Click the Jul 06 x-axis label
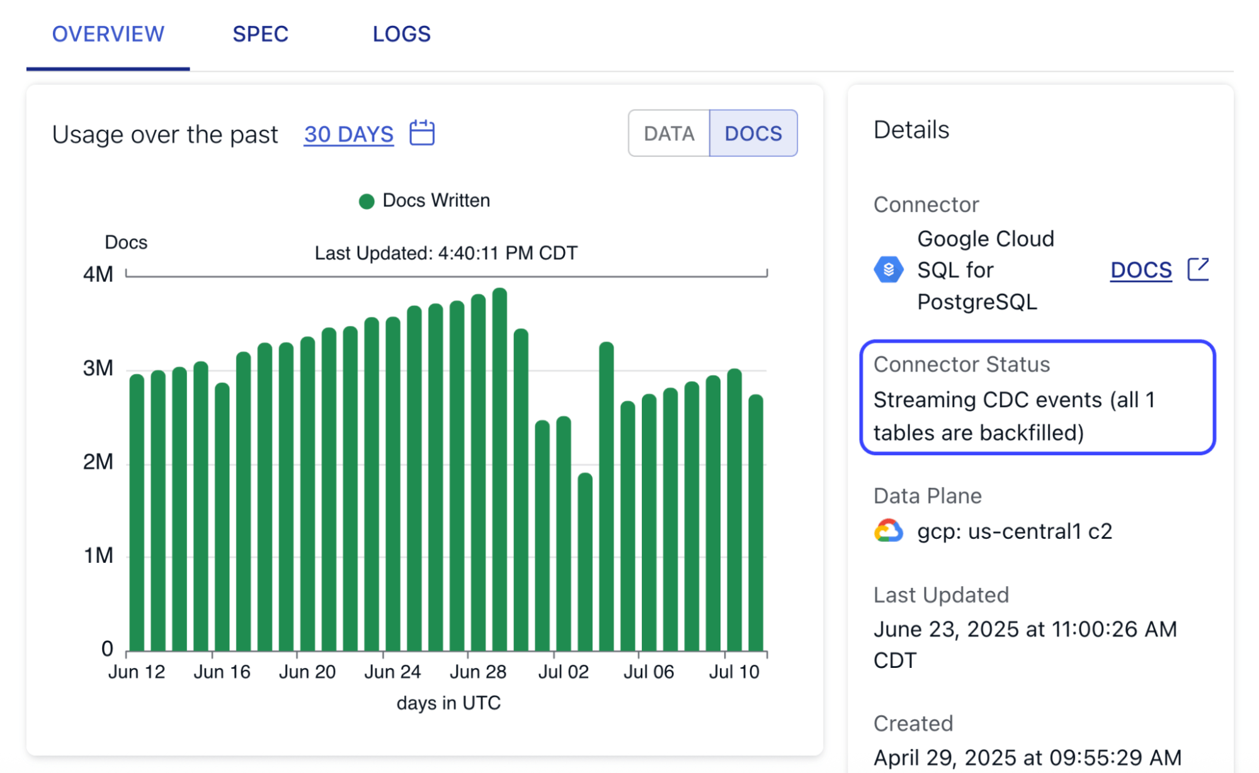 point(649,672)
